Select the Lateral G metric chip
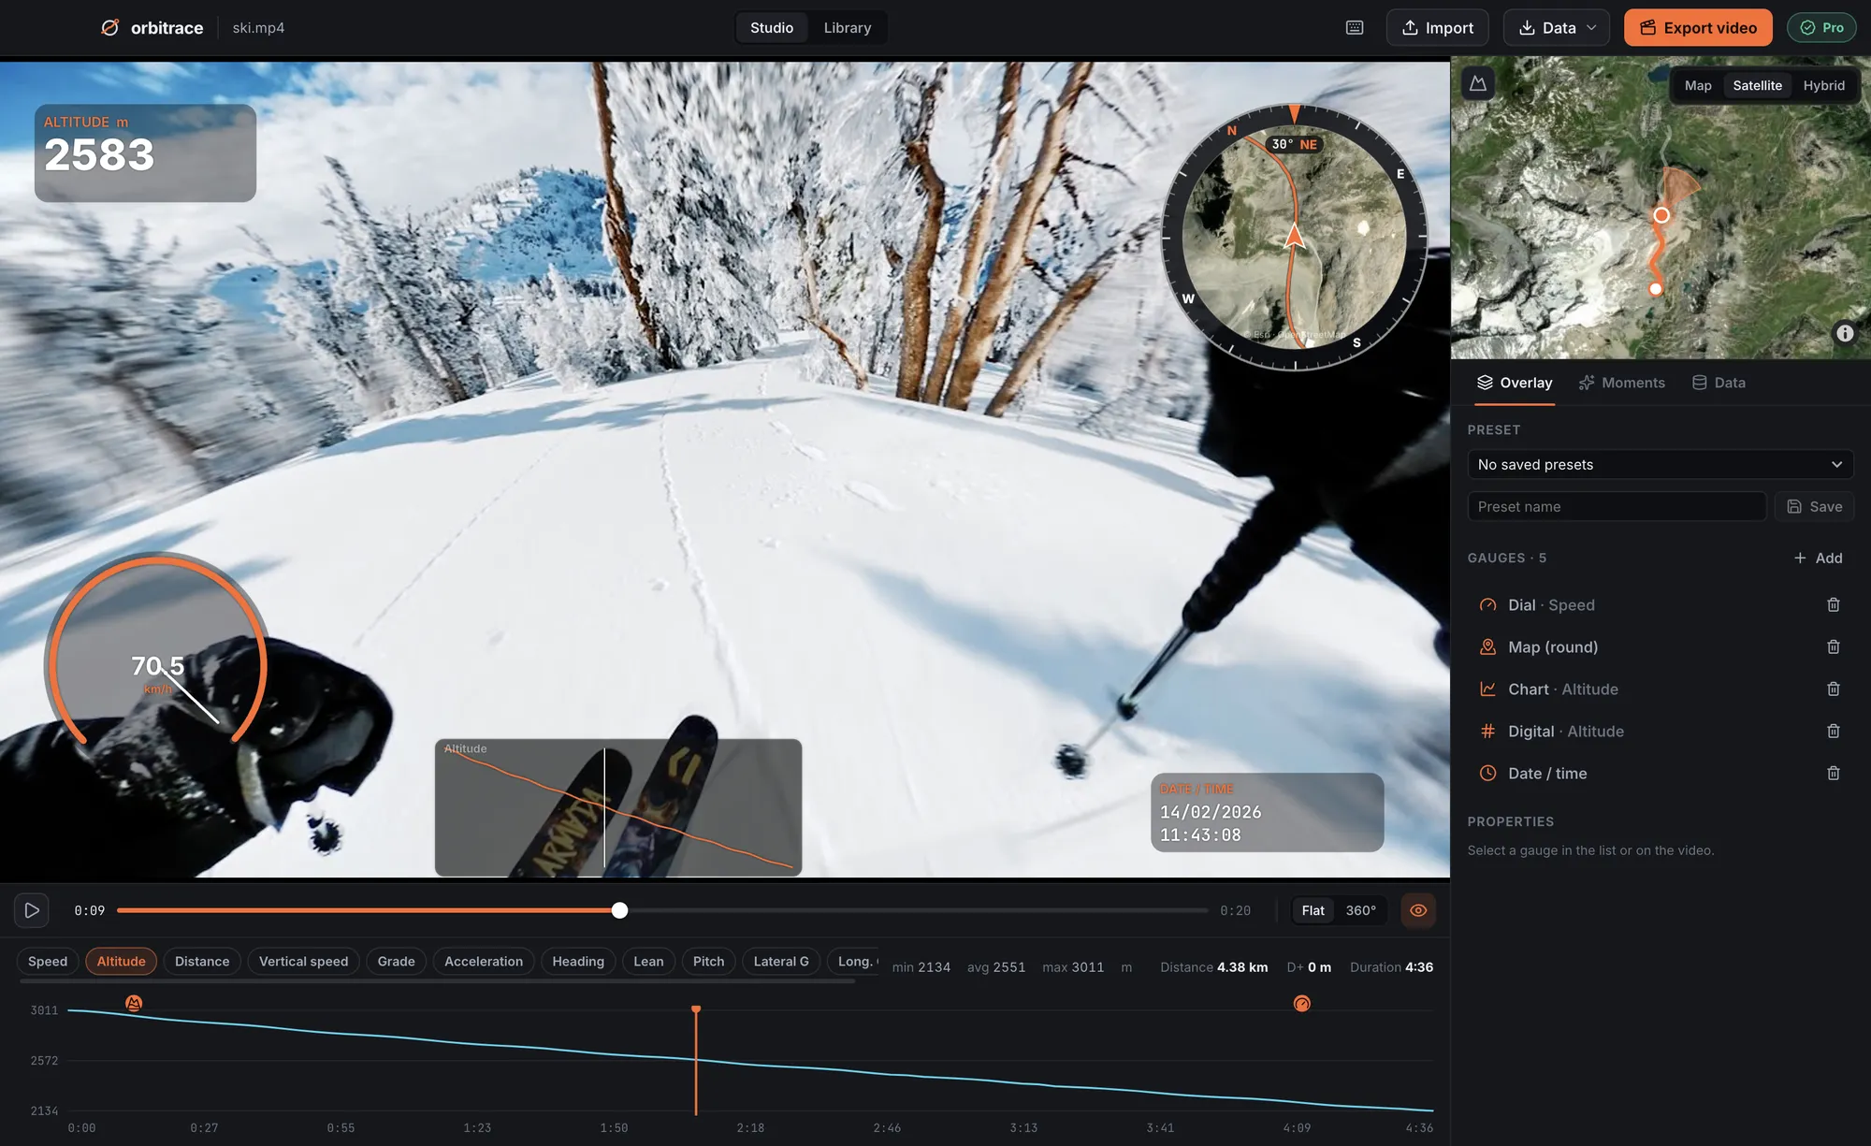This screenshot has height=1146, width=1871. (781, 962)
